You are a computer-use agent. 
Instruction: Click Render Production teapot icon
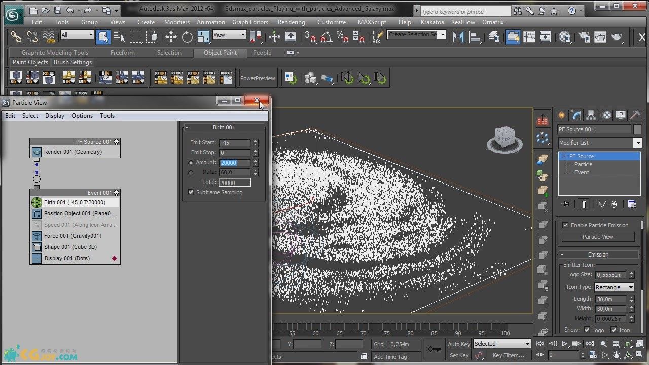tap(617, 36)
